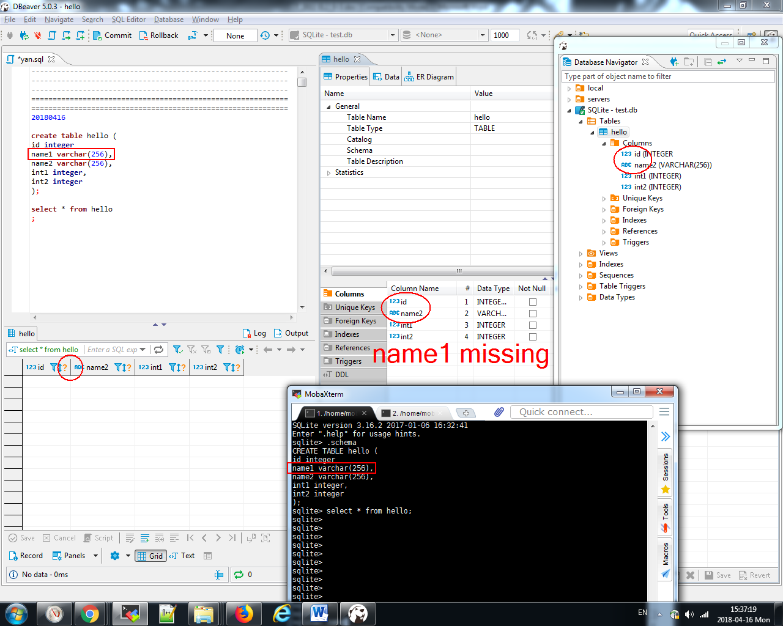Toggle Grid presentation mode
The height and width of the screenshot is (626, 783).
tap(150, 556)
